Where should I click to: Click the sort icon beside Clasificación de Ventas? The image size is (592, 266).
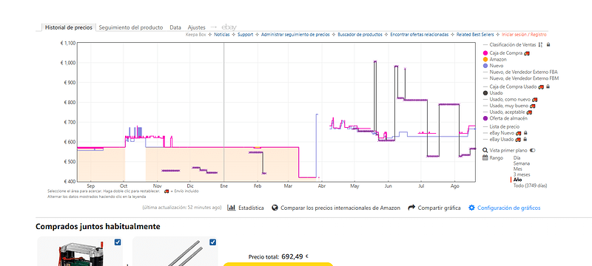coord(540,44)
